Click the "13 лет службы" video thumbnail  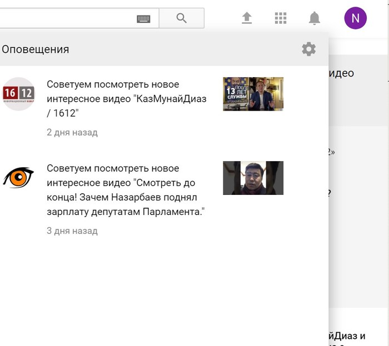tap(253, 94)
